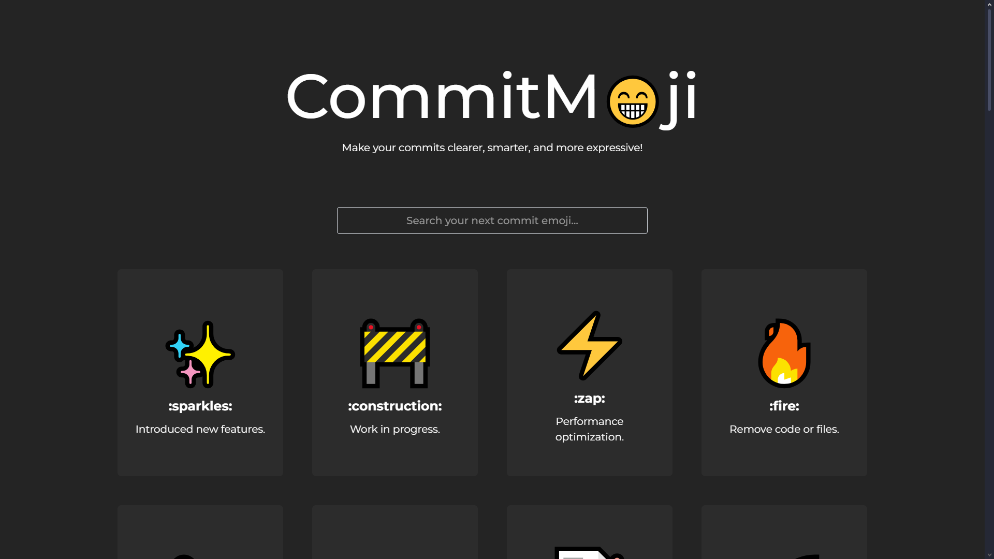Click the partially visible document emoji icon
Screen dimensions: 994x559
590,552
